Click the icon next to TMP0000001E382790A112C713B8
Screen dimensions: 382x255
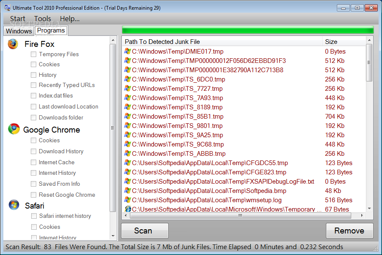[x=128, y=70]
